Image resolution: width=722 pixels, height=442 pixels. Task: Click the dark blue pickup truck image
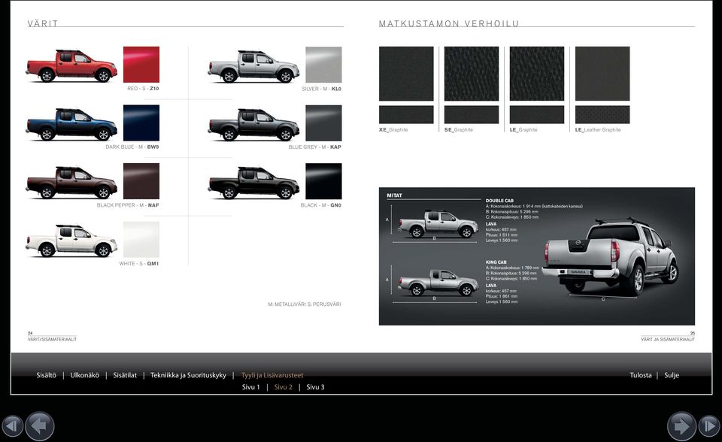(x=71, y=124)
